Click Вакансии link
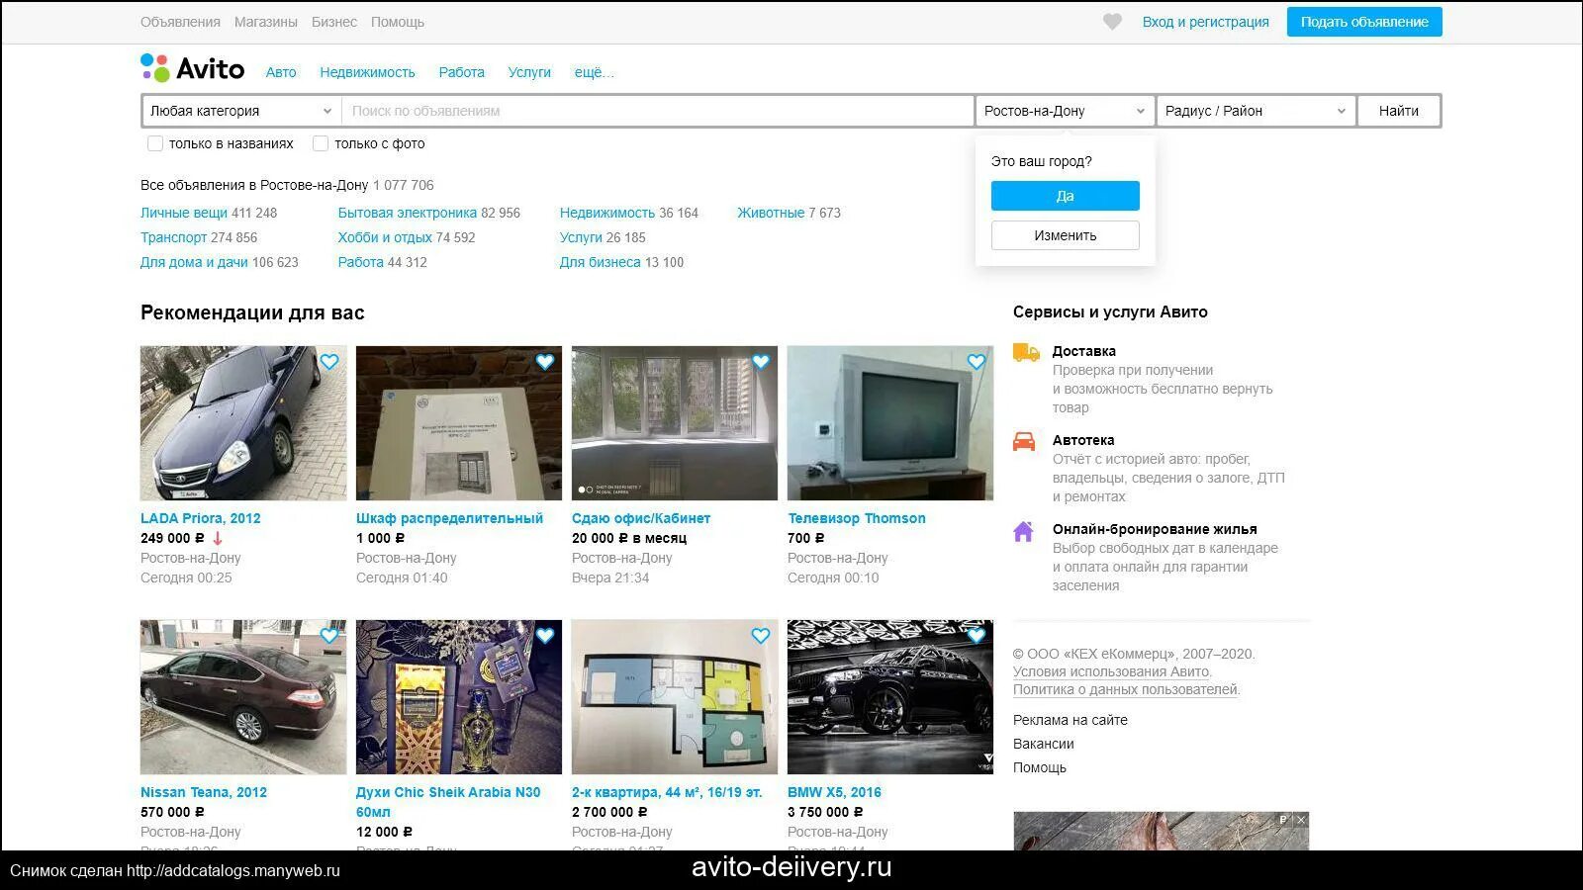1583x890 pixels. [1044, 744]
